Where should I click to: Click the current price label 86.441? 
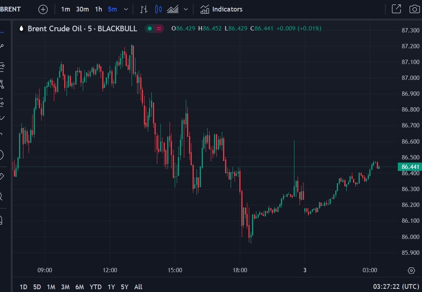(410, 167)
